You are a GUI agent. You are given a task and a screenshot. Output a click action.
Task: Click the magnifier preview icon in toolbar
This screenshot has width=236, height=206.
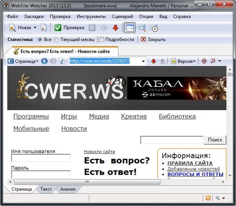(x=142, y=28)
